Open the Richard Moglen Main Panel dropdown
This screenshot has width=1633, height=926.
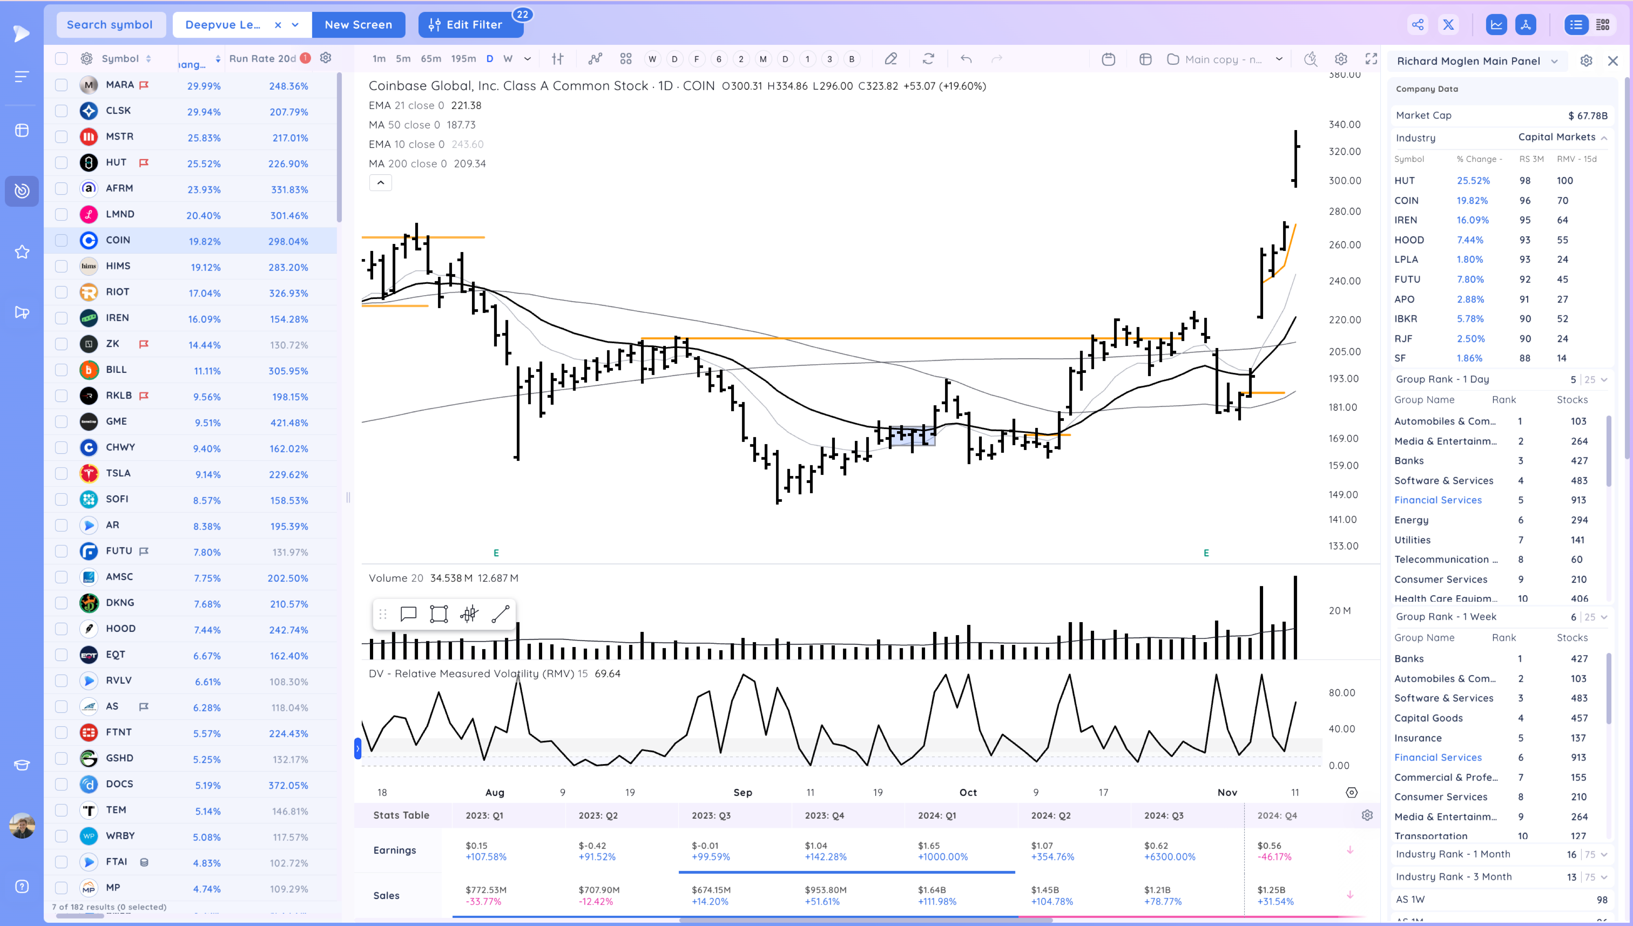tap(1555, 61)
